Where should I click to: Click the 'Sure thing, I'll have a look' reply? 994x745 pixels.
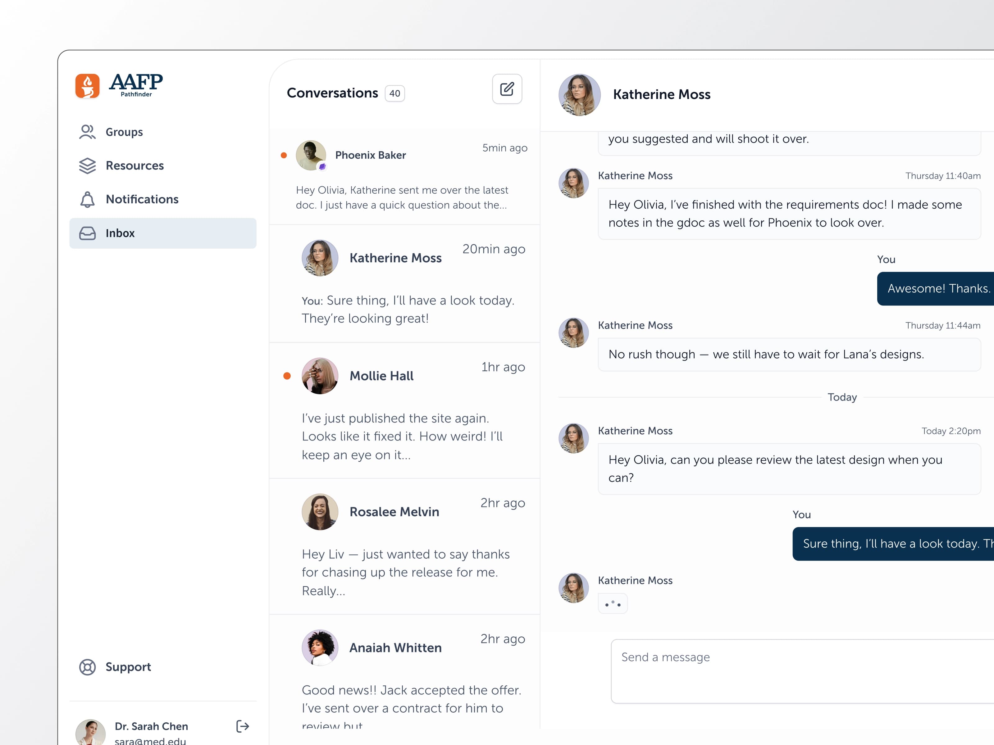pos(893,544)
